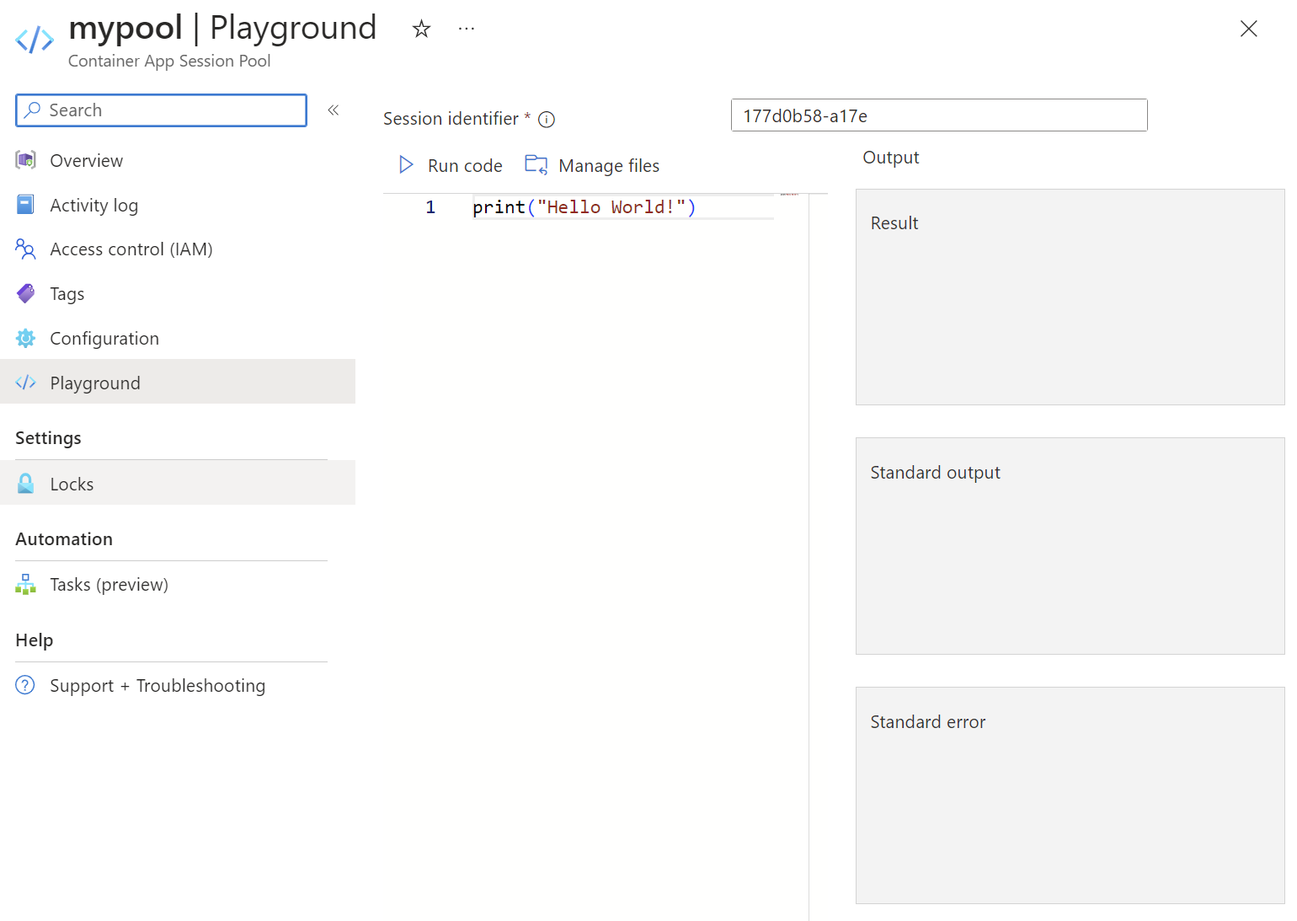Click the code editor line with print statement
The width and height of the screenshot is (1297, 921).
point(584,207)
